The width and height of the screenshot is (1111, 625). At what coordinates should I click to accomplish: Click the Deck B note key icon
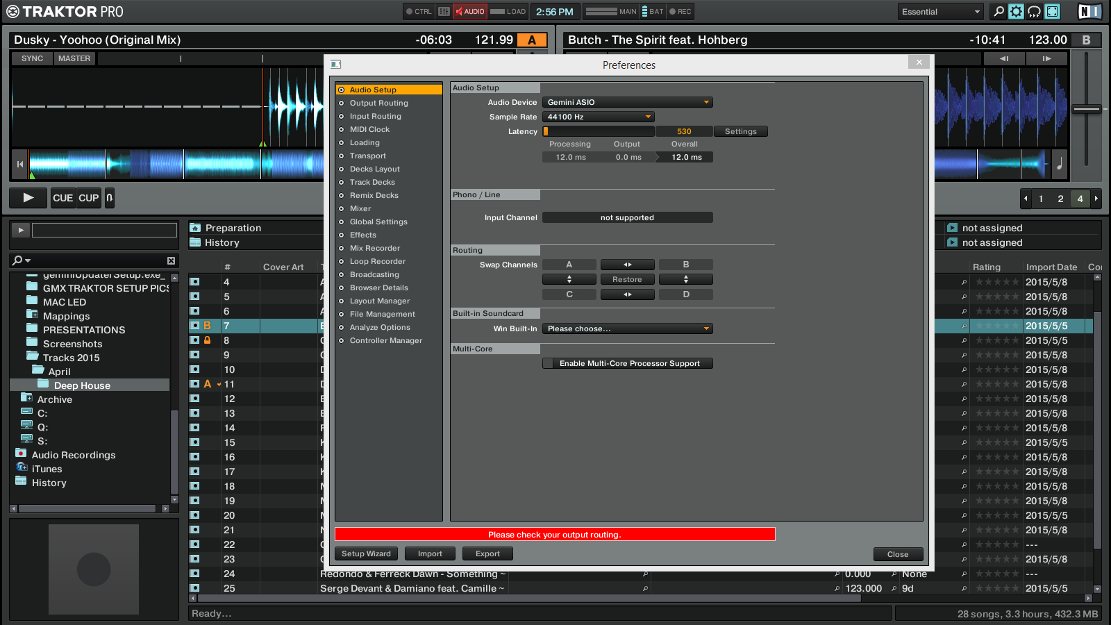pos(1060,165)
